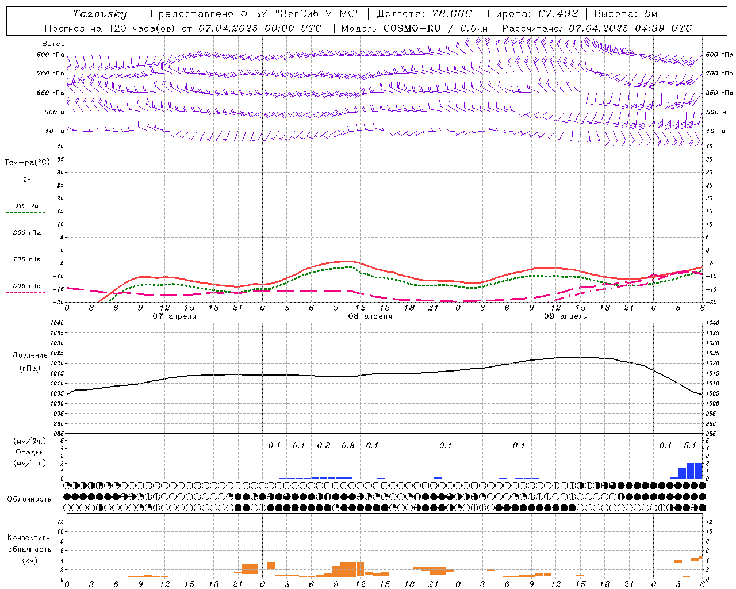736x589 pixels.
Task: Click the "Прогноз на 120 часа(ов)" text
Action: click(110, 28)
